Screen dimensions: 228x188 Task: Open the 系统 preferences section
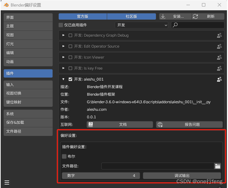[x=28, y=114]
